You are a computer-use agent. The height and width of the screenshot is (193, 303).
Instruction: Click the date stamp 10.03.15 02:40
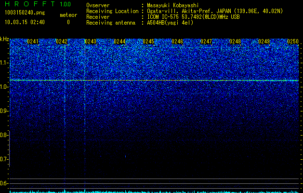(x=25, y=22)
